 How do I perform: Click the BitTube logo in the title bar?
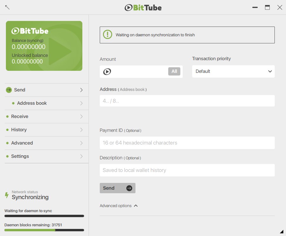[143, 8]
